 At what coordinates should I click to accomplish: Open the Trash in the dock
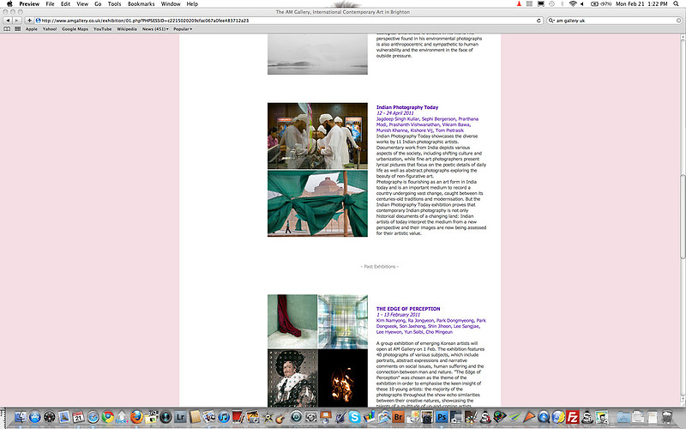click(x=667, y=417)
